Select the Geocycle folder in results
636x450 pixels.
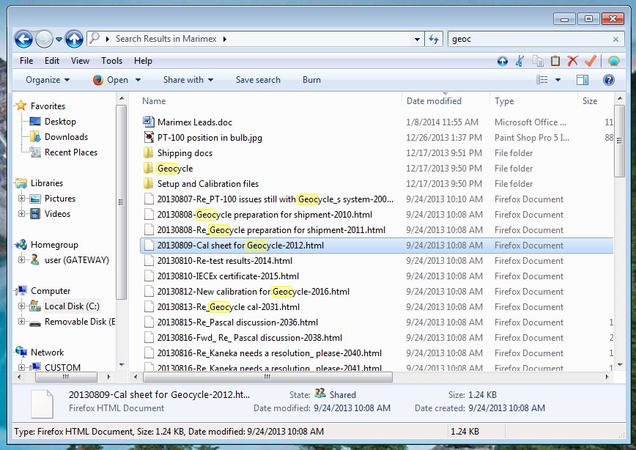(x=174, y=169)
